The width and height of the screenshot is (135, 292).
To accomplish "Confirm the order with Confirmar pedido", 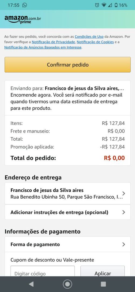I will (x=67, y=64).
